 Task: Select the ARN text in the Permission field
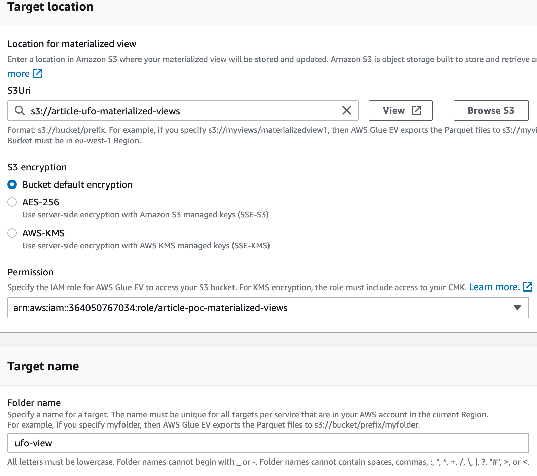[150, 307]
